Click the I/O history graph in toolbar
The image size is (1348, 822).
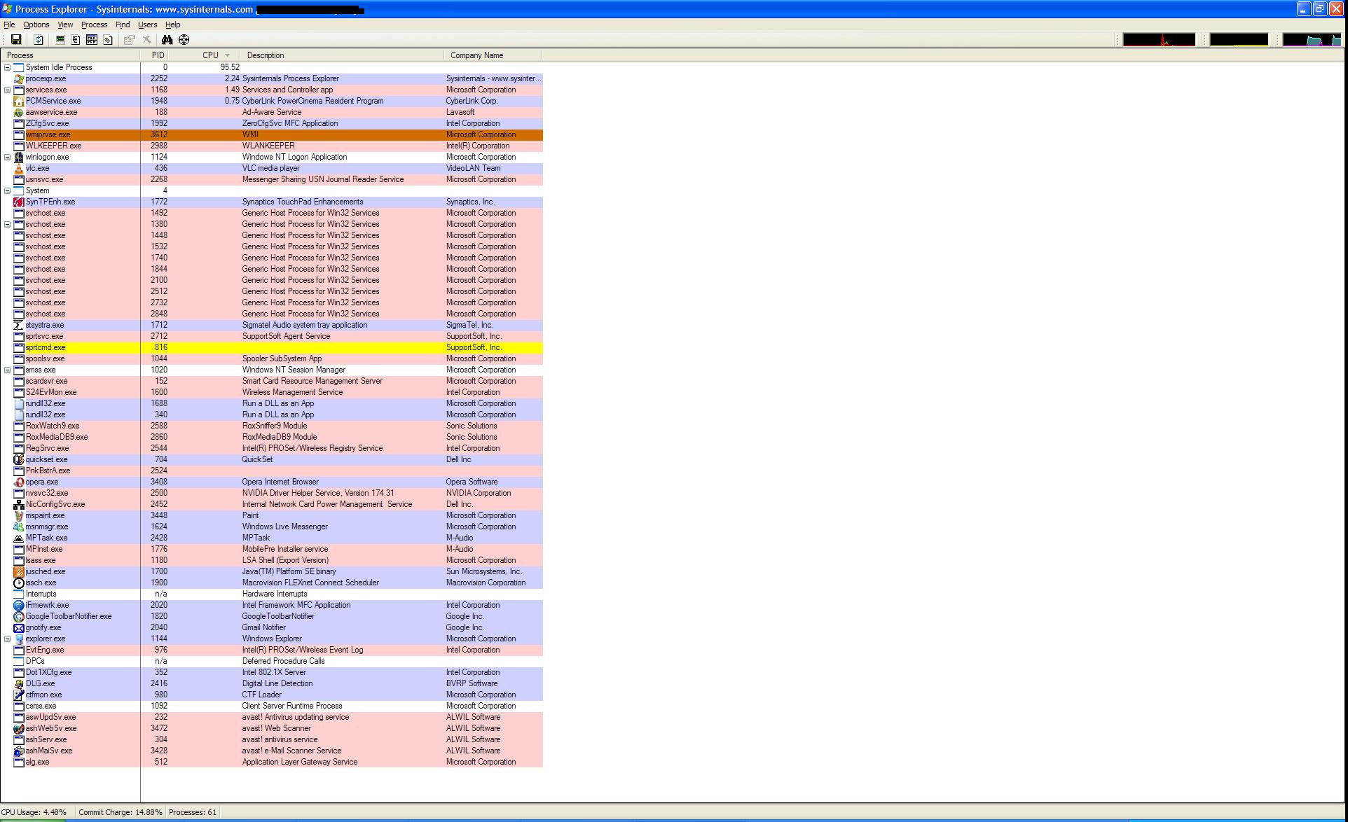(1312, 40)
